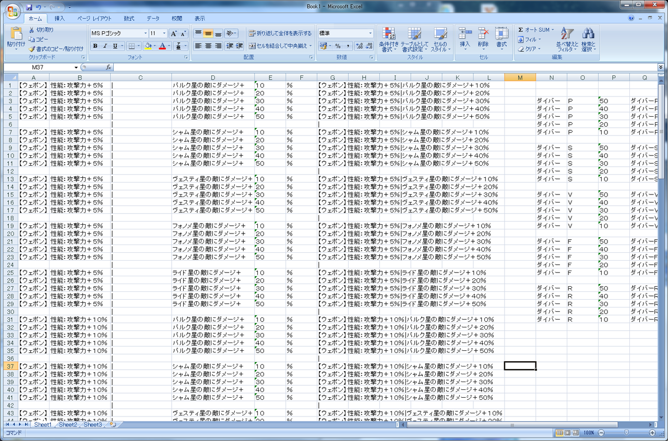Top-align cell contents
Screen dimensions: 668x441
coord(198,33)
